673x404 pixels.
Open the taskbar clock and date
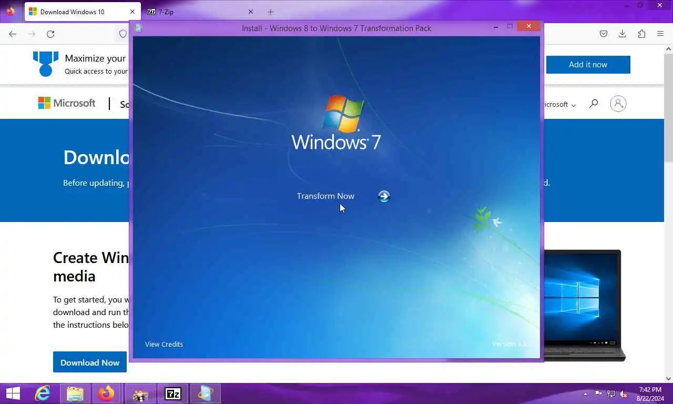[650, 394]
